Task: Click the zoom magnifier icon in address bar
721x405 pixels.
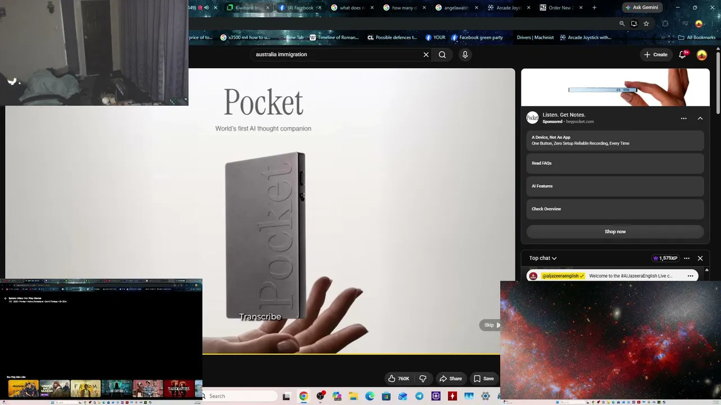Action: point(622,24)
